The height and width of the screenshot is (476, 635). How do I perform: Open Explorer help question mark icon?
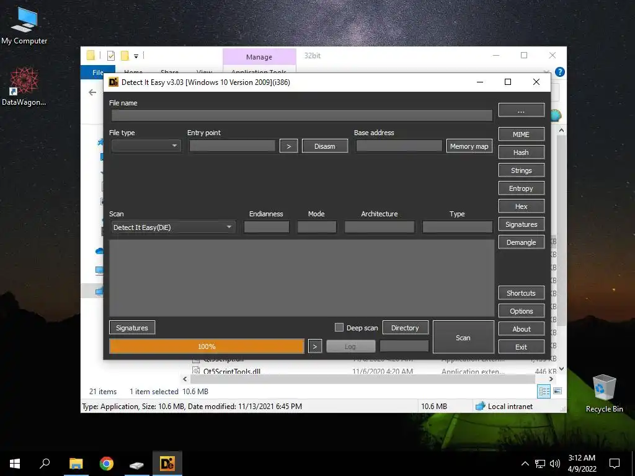(x=560, y=72)
